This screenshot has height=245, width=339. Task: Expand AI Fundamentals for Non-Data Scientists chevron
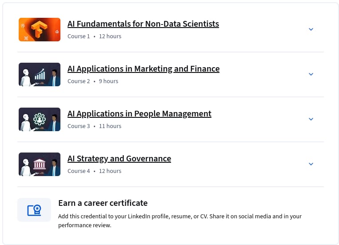point(311,29)
